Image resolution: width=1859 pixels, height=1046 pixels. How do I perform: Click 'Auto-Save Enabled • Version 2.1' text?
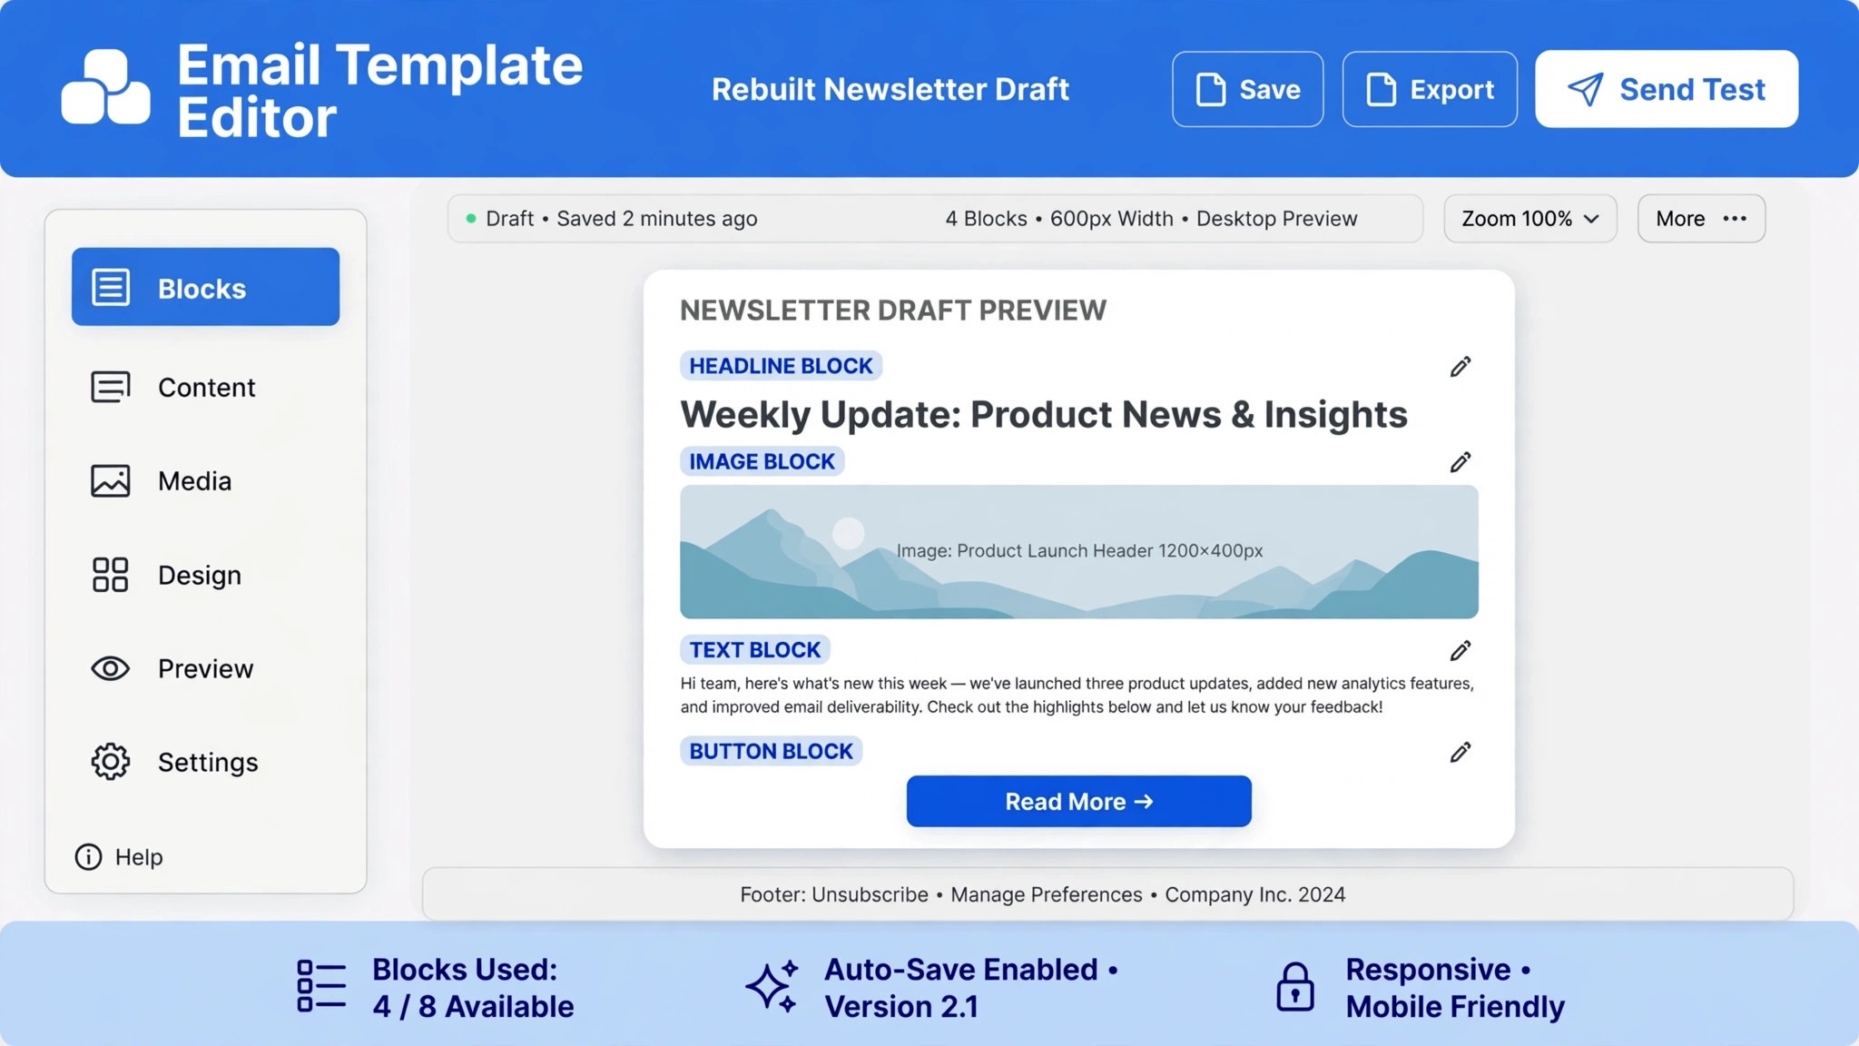point(970,988)
